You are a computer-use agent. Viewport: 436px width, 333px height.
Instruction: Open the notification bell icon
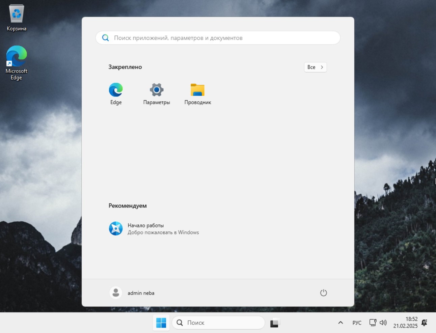click(x=425, y=323)
